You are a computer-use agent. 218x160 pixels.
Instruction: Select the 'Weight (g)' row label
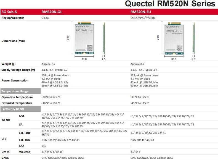click(x=9, y=64)
